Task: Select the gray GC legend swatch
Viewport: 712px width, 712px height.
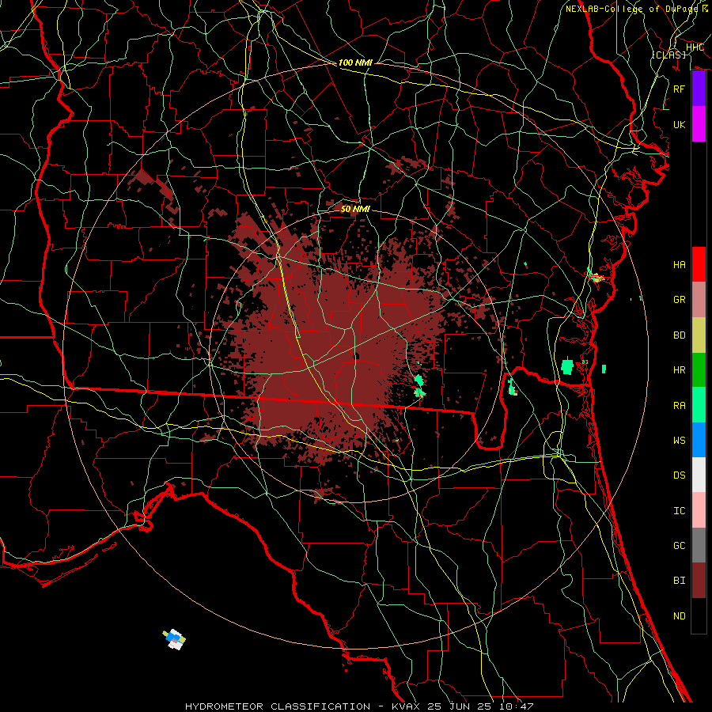Action: pyautogui.click(x=699, y=545)
